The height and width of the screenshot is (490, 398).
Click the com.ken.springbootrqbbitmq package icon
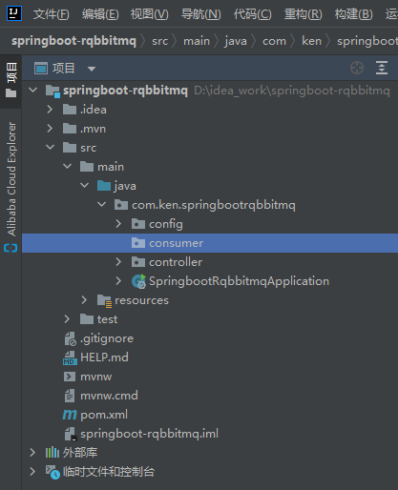pyautogui.click(x=121, y=205)
